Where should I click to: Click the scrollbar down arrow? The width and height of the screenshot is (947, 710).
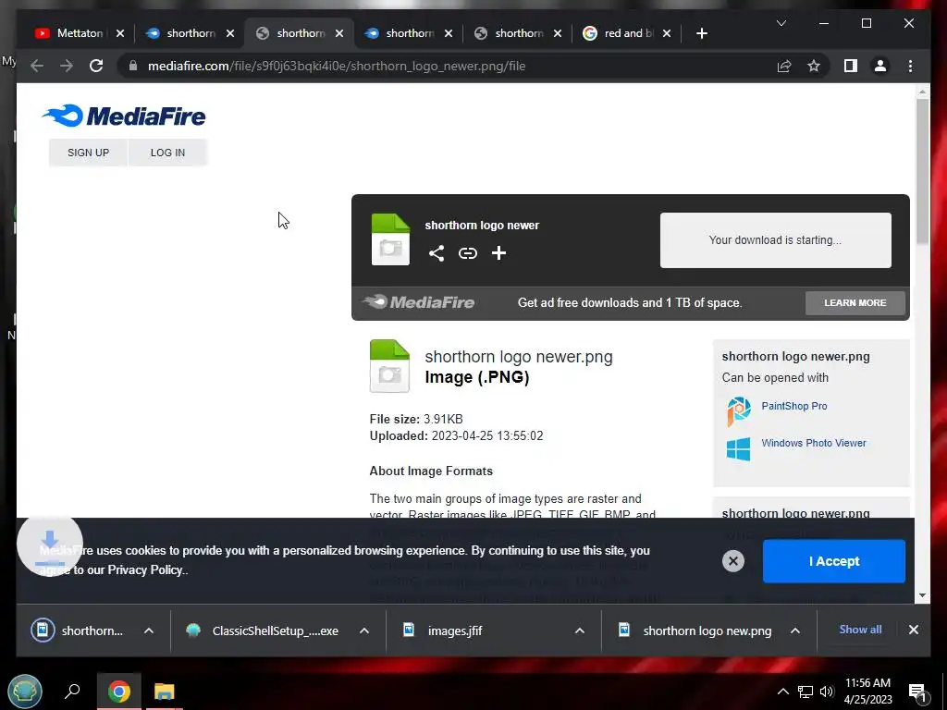pos(922,595)
